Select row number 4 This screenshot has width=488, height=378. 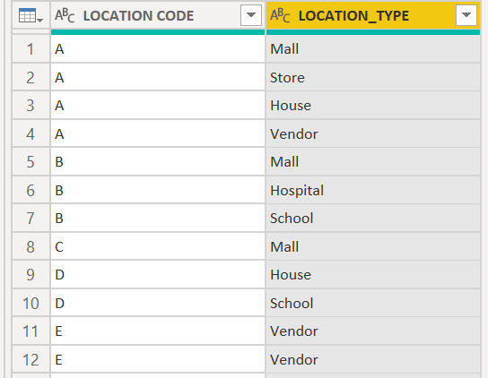[30, 134]
